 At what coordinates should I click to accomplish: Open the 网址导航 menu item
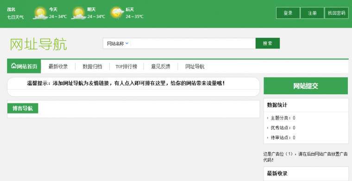pos(195,66)
